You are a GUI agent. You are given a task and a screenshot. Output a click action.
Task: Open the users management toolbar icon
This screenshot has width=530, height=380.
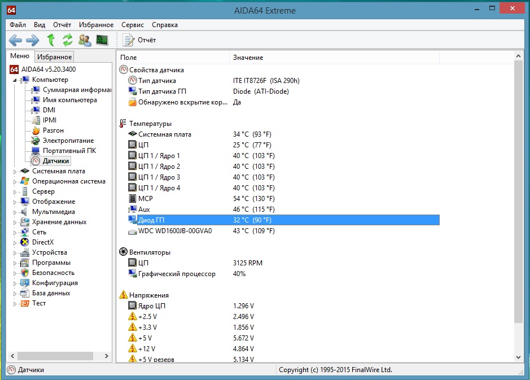(85, 40)
